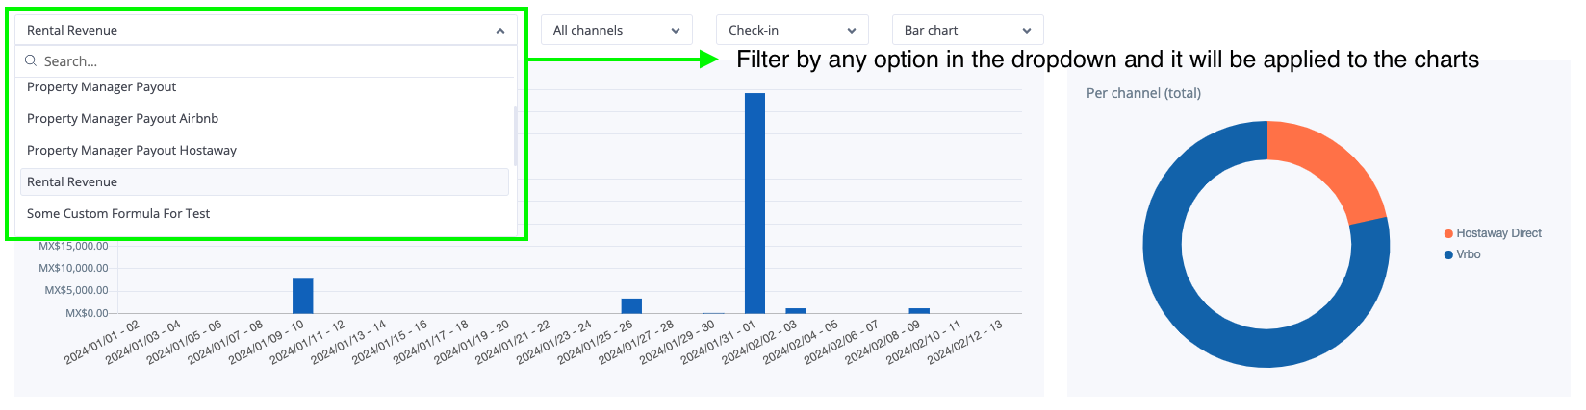The image size is (1586, 410).
Task: Click the bar at 2024/01/09 - 10
Action: [x=302, y=296]
